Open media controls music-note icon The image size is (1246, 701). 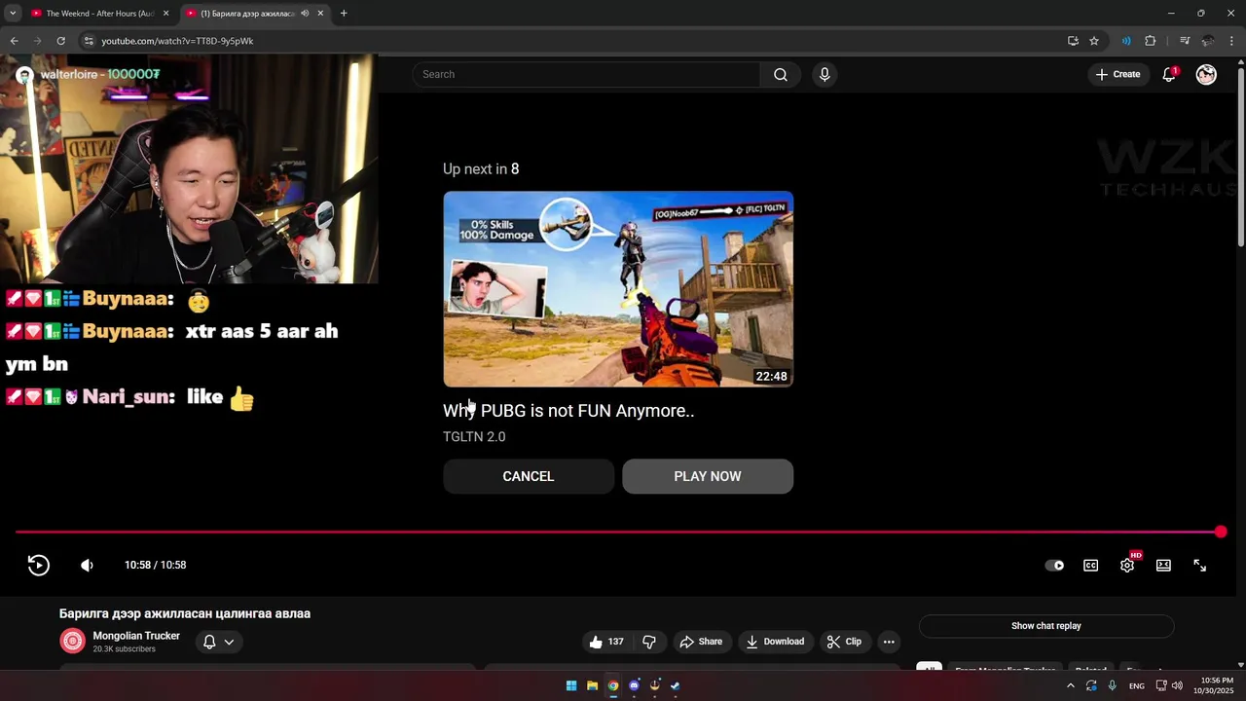(1185, 41)
